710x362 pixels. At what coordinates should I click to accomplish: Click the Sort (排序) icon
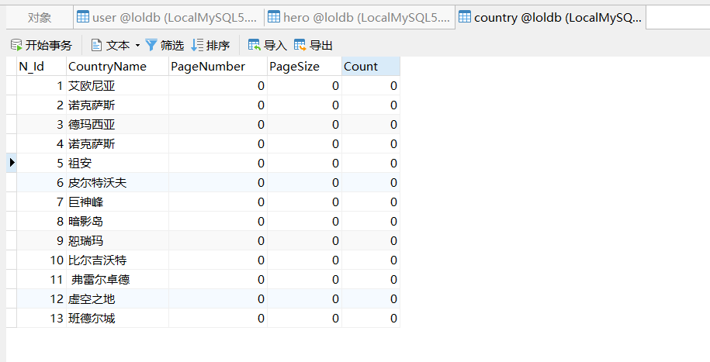(x=197, y=45)
